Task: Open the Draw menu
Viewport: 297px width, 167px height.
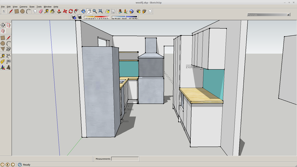Action: pos(32,7)
